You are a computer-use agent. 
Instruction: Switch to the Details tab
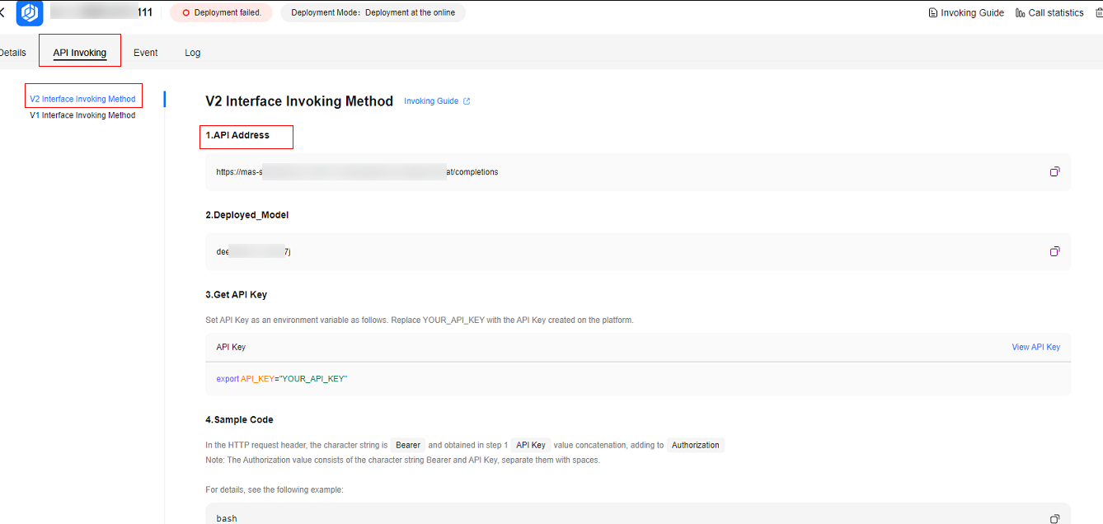click(x=13, y=53)
